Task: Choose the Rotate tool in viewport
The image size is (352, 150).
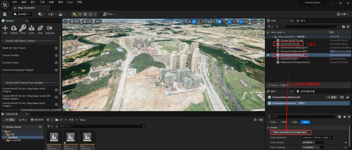Action: (199, 22)
